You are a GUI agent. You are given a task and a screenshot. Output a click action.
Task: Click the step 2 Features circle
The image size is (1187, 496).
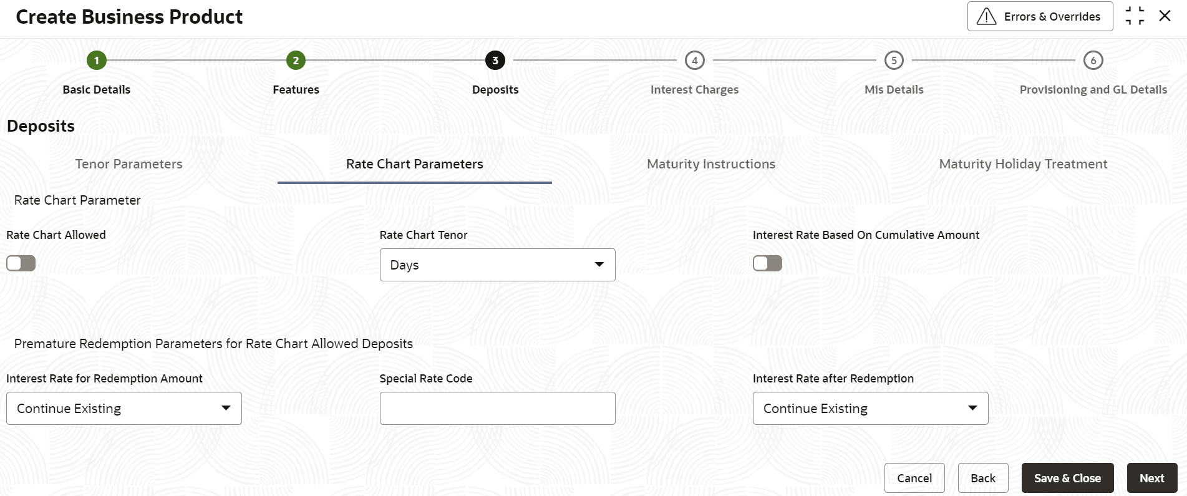296,61
